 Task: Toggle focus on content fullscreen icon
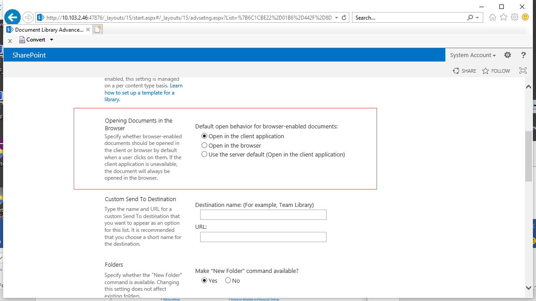[x=523, y=70]
